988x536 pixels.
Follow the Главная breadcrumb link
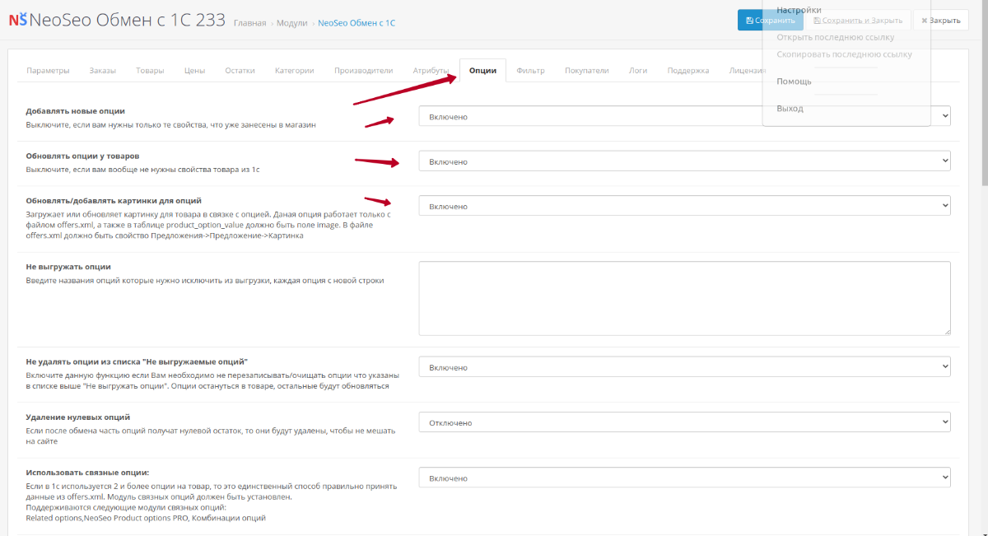coord(249,23)
